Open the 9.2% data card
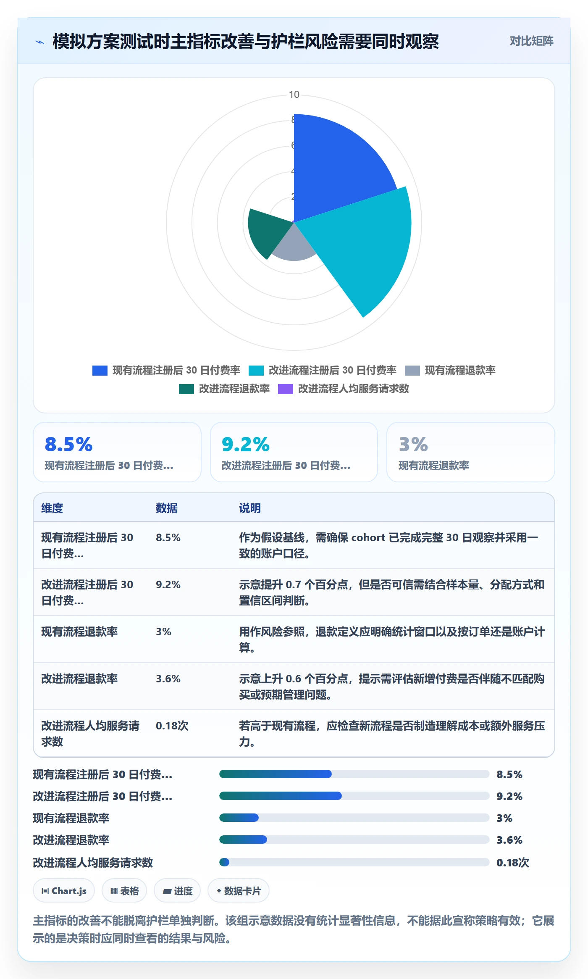Viewport: 588px width, 979px height. coord(294,452)
